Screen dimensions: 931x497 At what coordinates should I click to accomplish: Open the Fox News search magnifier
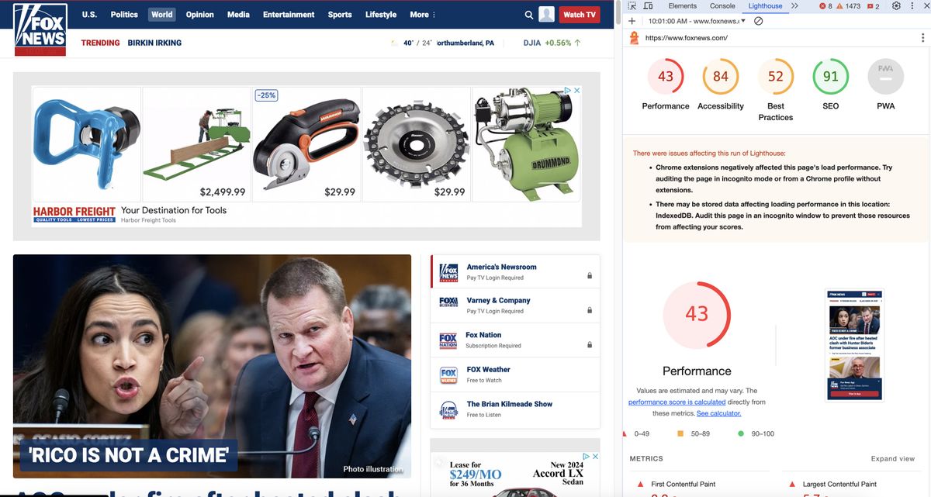(x=528, y=14)
